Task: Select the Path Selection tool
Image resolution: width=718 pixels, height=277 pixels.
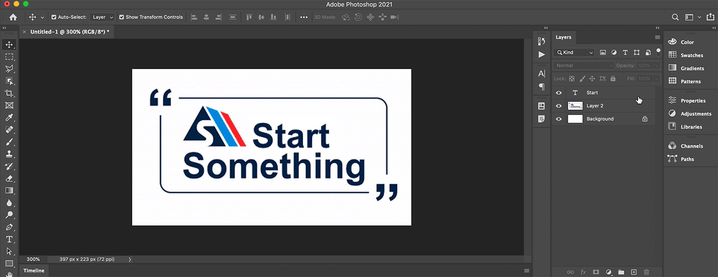Action: (9, 251)
